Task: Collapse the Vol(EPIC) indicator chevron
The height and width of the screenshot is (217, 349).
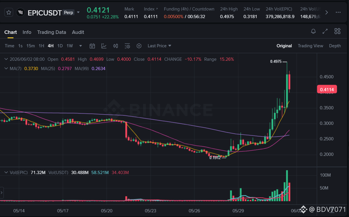Action: click(6, 173)
